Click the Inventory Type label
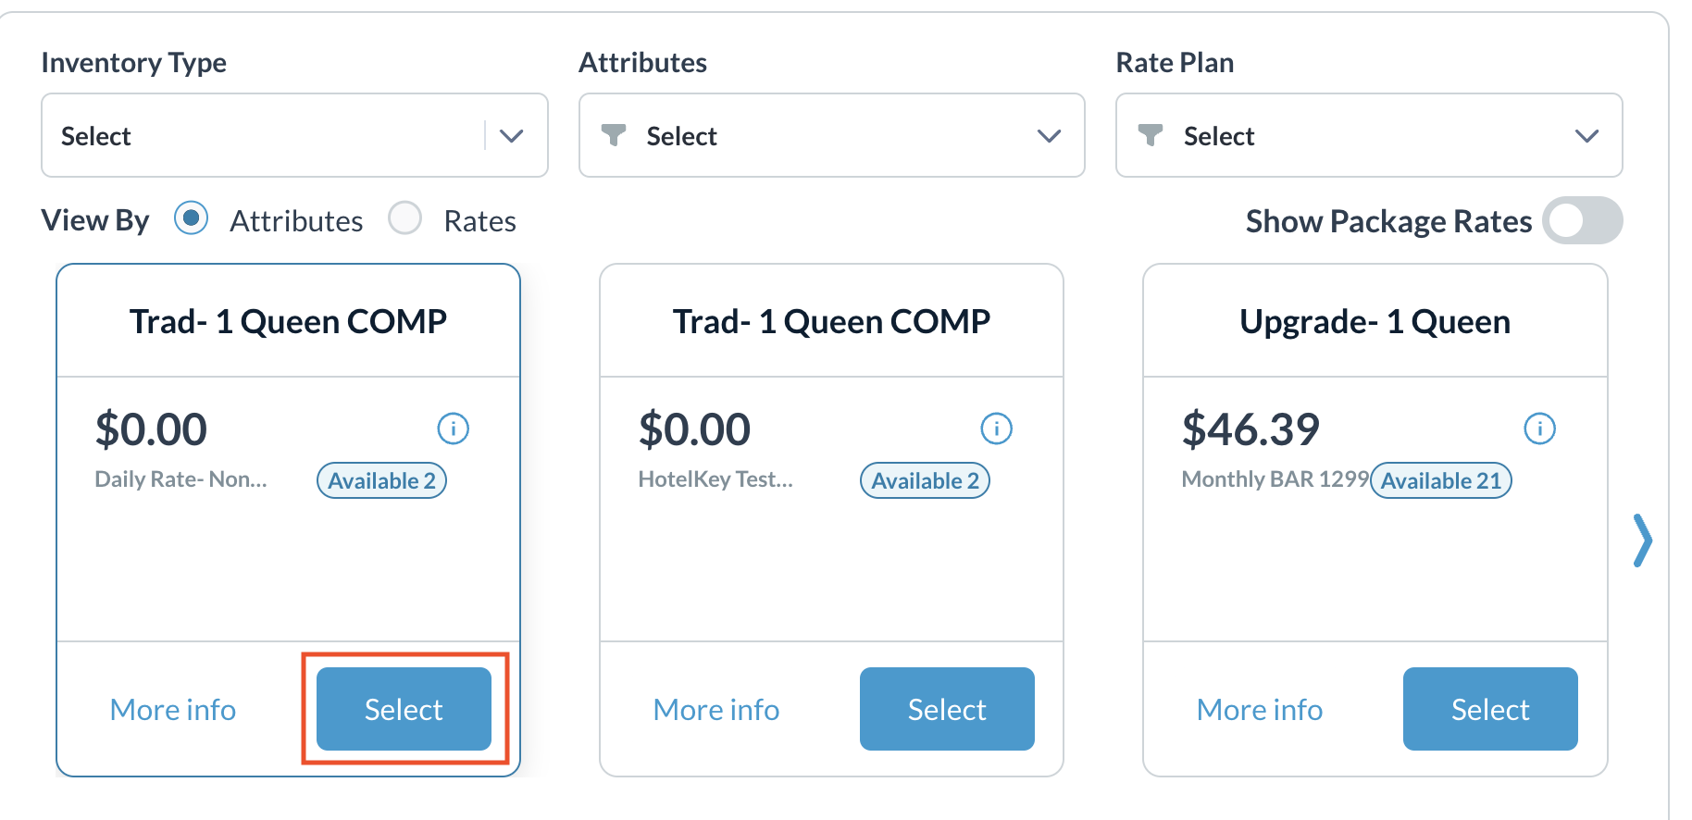 [133, 62]
